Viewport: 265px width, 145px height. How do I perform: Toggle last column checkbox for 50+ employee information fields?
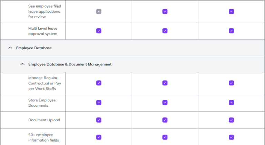(231, 137)
